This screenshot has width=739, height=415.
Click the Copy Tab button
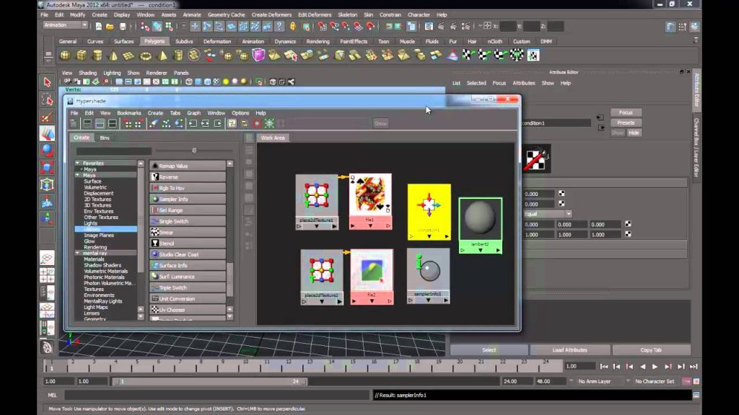(x=651, y=350)
